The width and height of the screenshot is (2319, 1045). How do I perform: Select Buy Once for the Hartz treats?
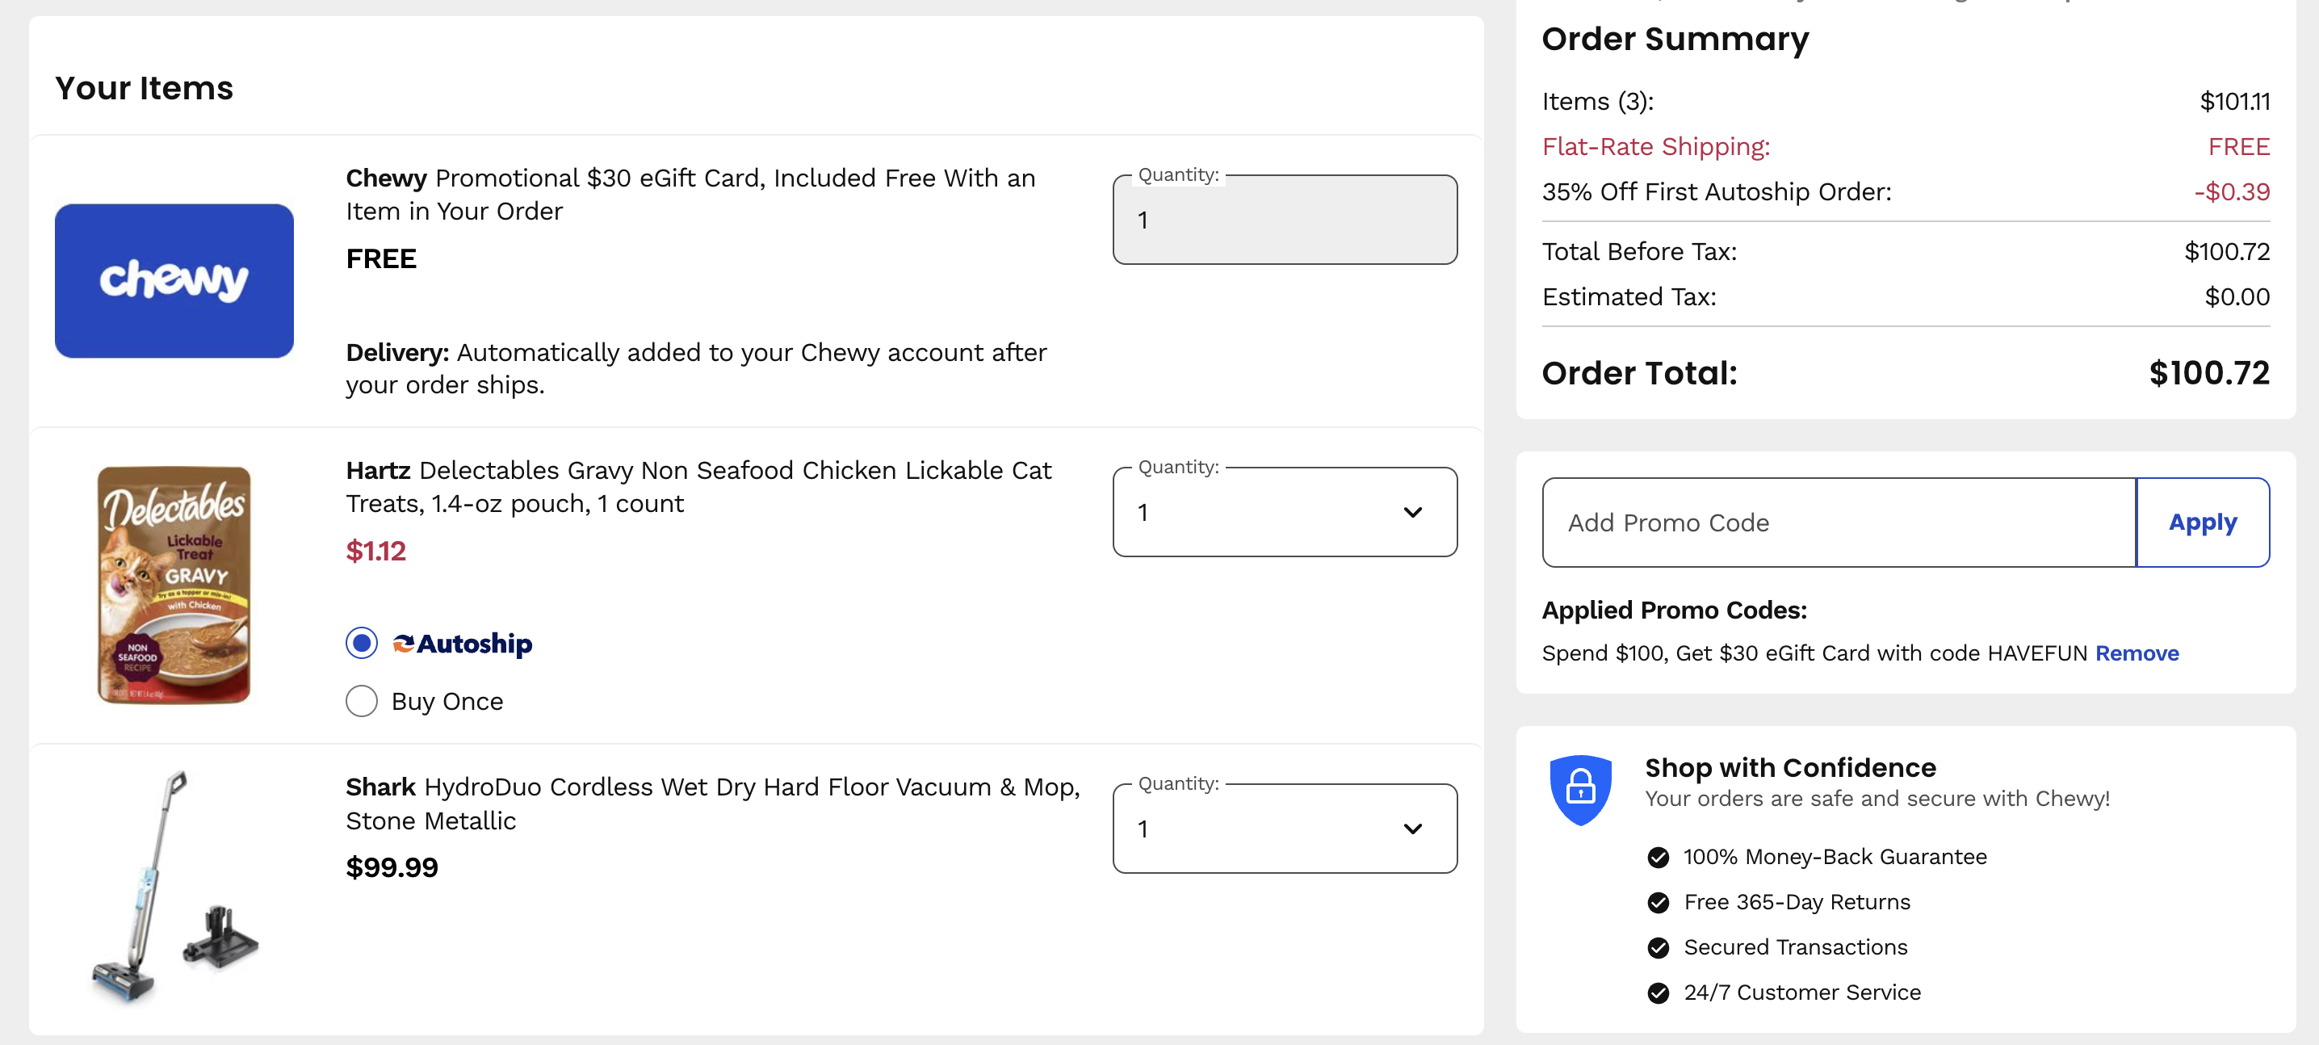click(361, 700)
